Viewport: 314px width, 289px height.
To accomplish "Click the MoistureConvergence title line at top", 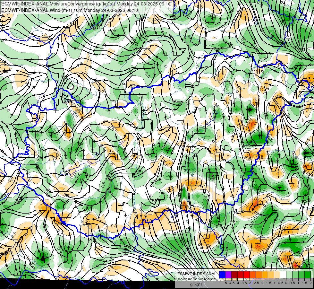I will pos(86,4).
